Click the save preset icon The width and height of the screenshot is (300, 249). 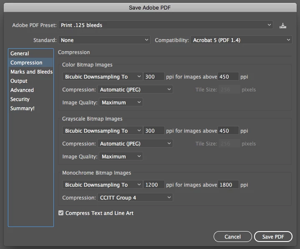pos(282,25)
